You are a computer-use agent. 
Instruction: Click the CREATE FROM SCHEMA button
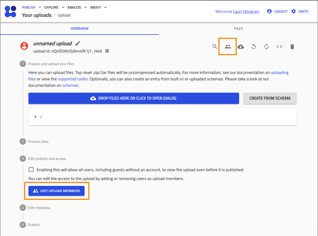coord(270,98)
